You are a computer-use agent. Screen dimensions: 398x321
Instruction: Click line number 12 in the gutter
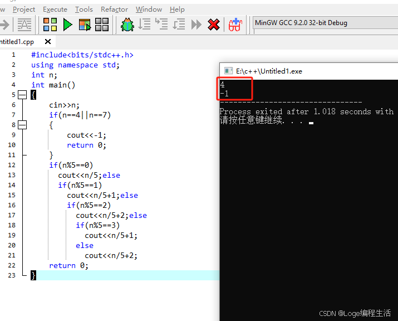coord(12,165)
